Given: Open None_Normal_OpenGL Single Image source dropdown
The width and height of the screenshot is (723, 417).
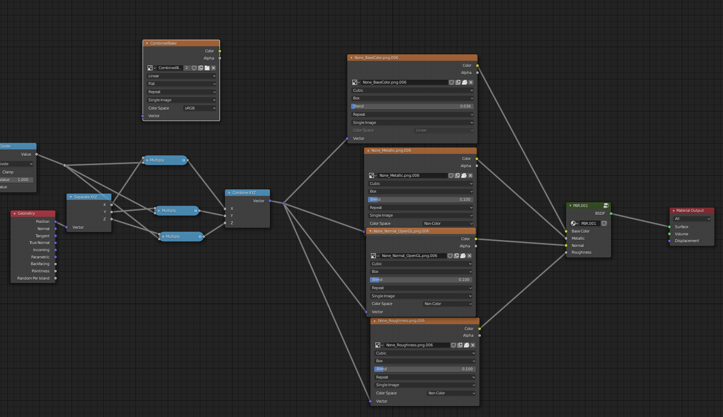Looking at the screenshot, I should (421, 296).
